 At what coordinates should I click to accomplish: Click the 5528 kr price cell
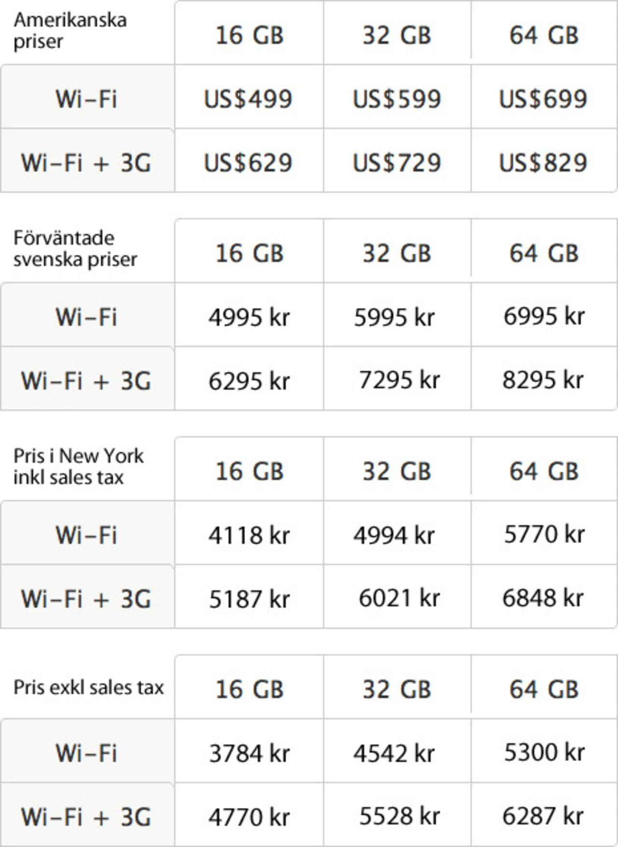[x=399, y=816]
